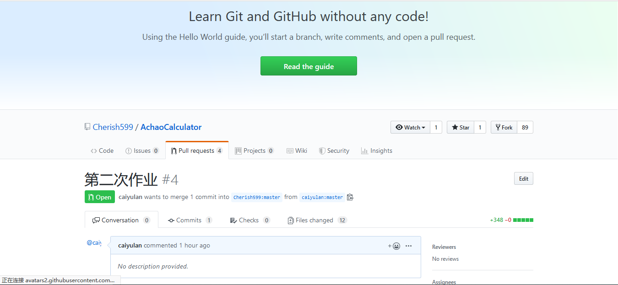Open the AchaoCalculator repository link
The width and height of the screenshot is (618, 285).
click(x=171, y=127)
